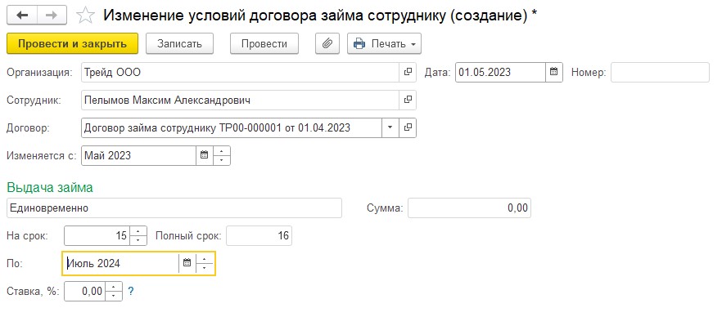Open the Договор record via open icon
722x317 pixels.
408,127
